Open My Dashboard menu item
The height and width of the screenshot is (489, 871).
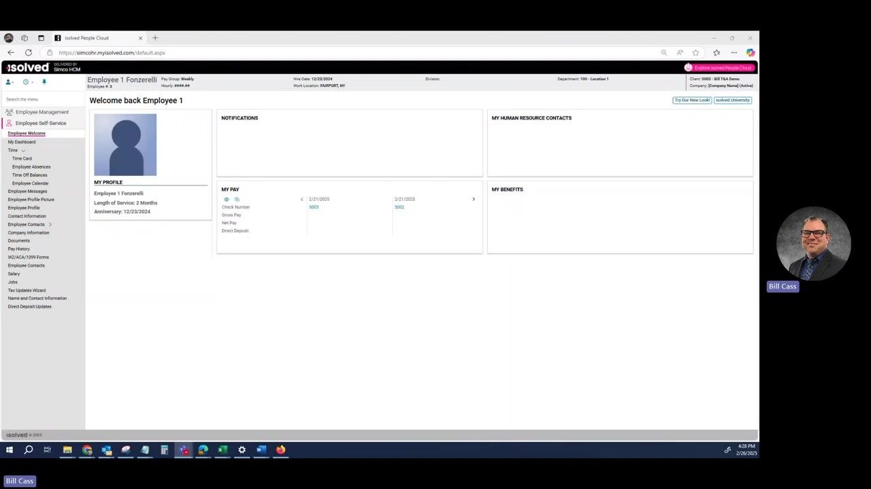point(22,142)
